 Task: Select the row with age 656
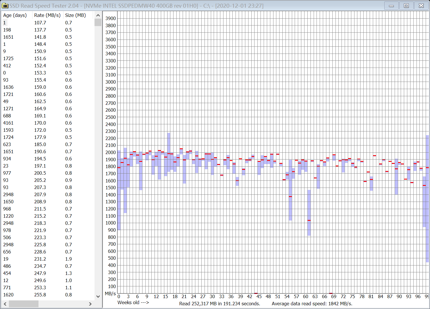click(48, 252)
